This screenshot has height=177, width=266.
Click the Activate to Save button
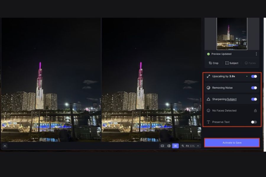(232, 143)
